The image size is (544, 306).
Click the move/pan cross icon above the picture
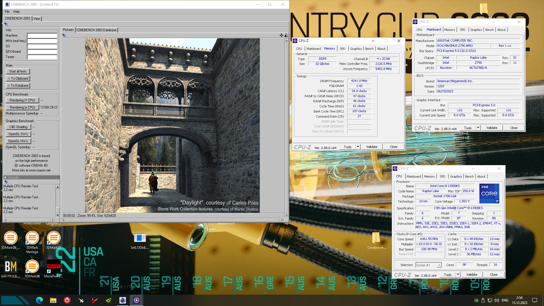click(x=281, y=35)
